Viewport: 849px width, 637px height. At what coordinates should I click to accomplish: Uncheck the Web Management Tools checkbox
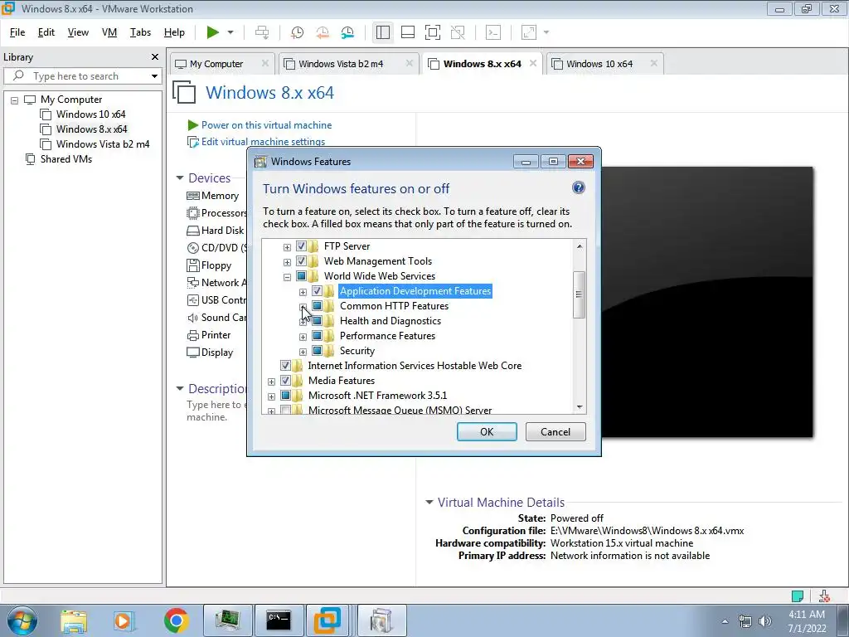point(301,261)
